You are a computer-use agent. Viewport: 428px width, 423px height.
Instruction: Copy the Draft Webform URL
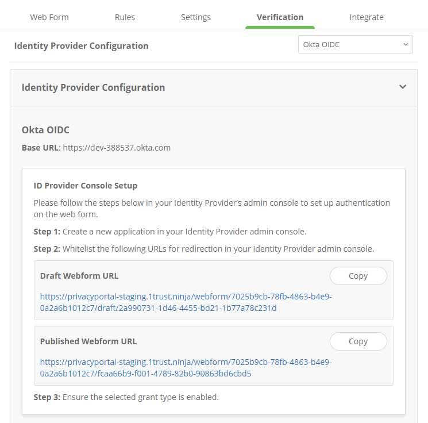[358, 276]
